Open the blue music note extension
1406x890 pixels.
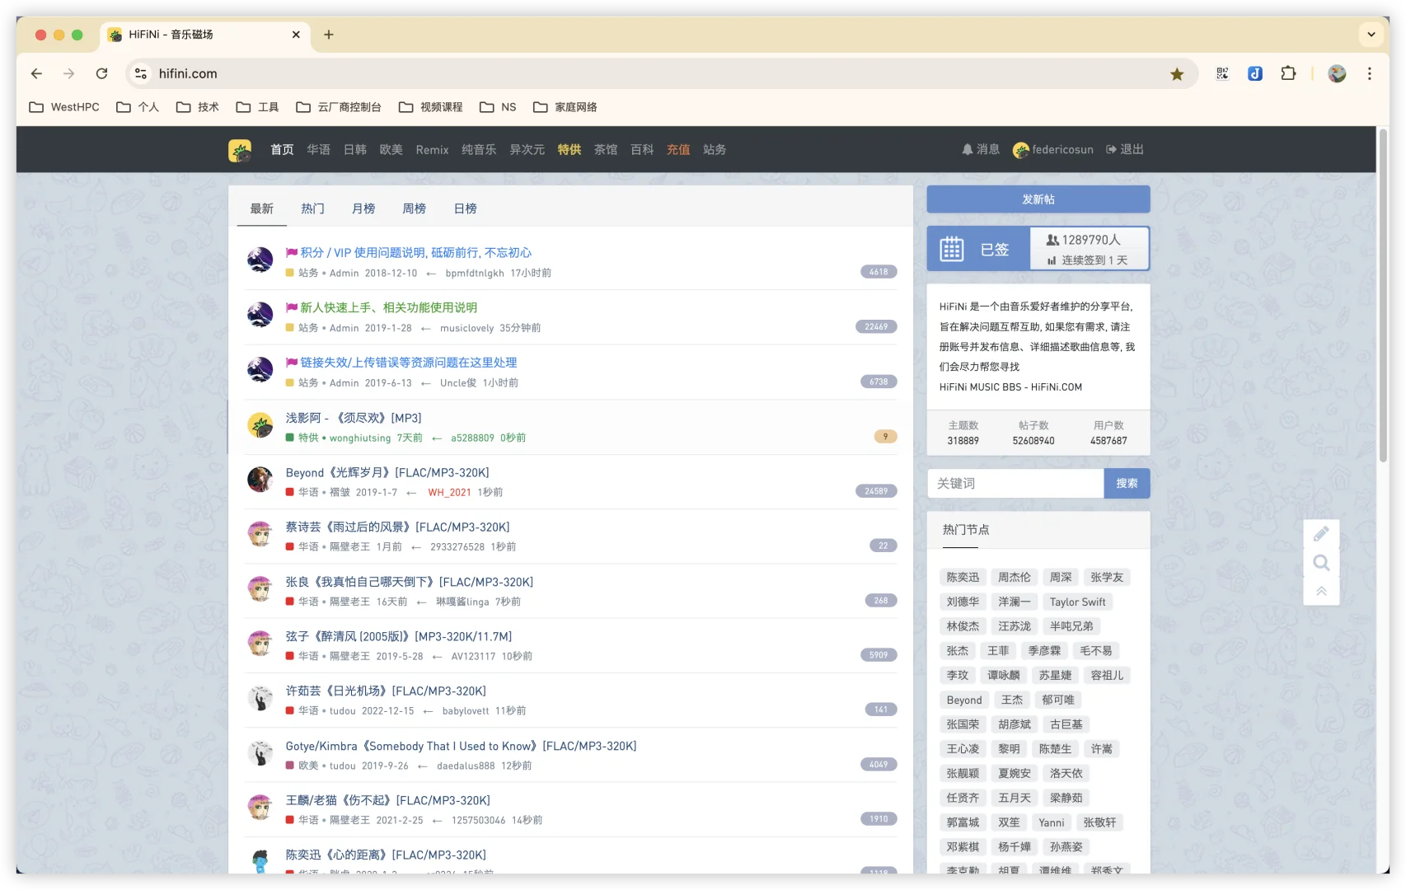(x=1255, y=73)
